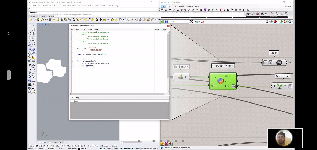Click the wireless signal icon in OpenNest panel
The height and width of the screenshot is (150, 317).
pos(267,14)
